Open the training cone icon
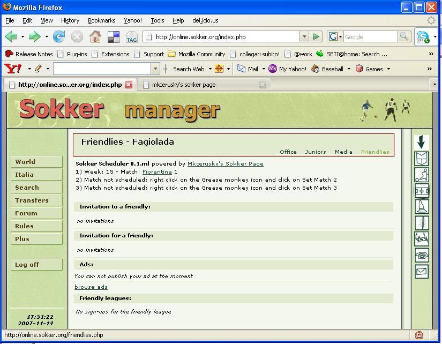The width and height of the screenshot is (442, 344). [x=422, y=207]
